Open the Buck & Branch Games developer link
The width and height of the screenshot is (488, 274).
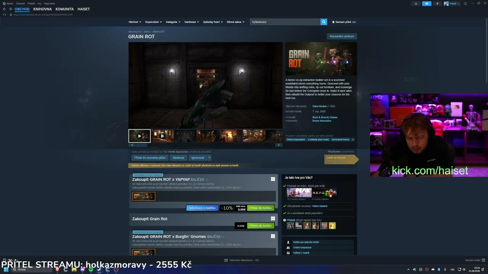325,117
